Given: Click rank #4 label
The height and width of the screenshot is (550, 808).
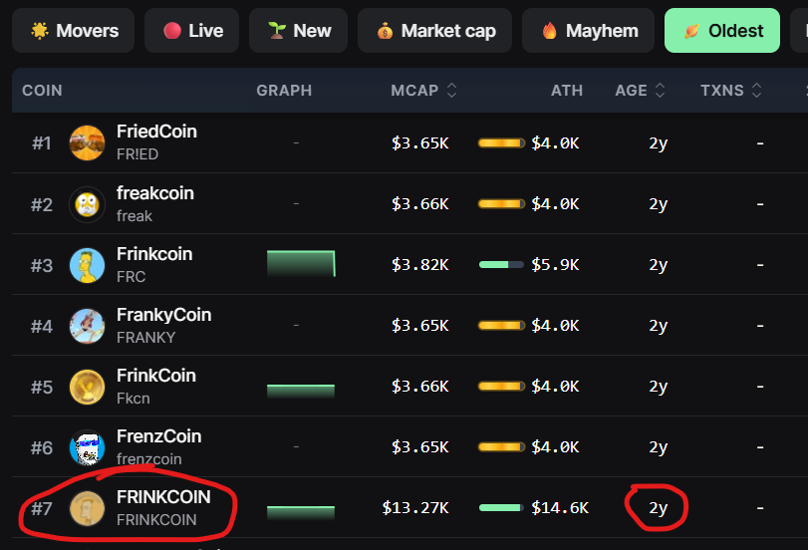Looking at the screenshot, I should 41,326.
